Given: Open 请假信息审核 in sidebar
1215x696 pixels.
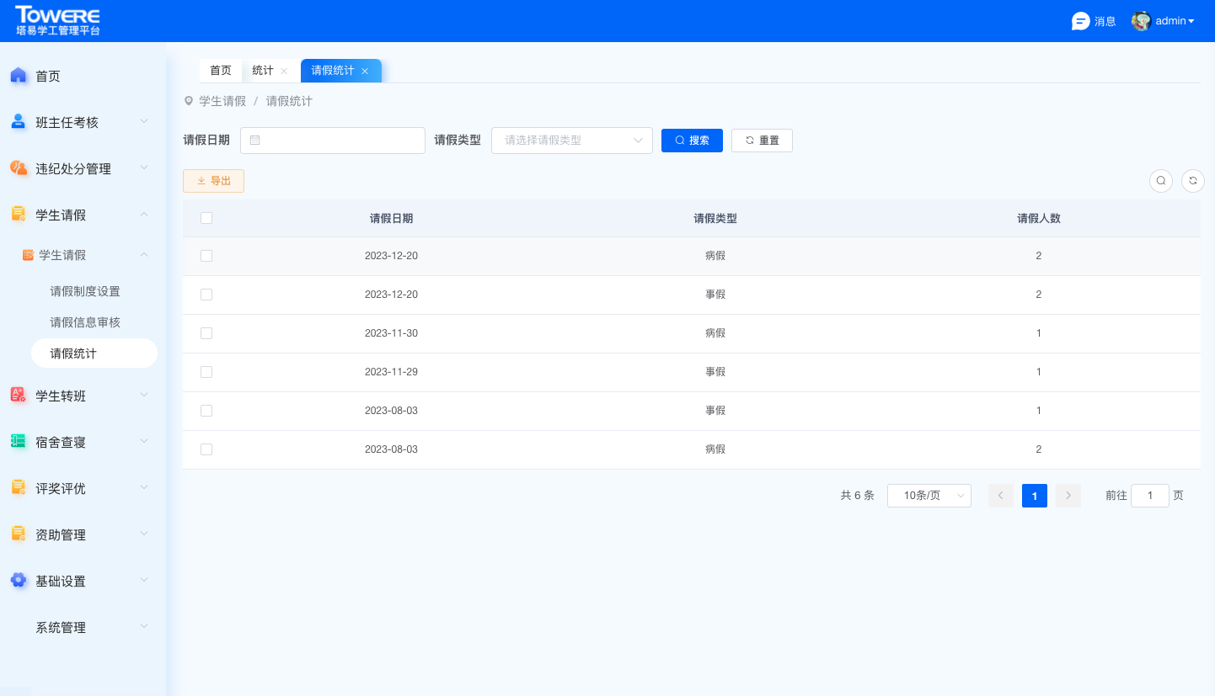Looking at the screenshot, I should (85, 322).
